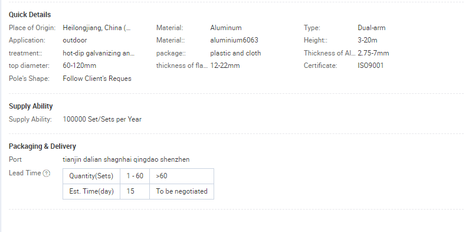Click the Dual-arm type value
The image size is (472, 232).
(x=372, y=28)
